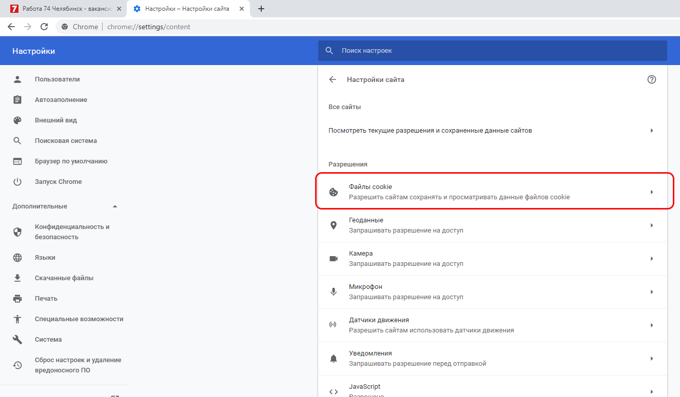Screen dimensions: 680x397
Task: Click the Камера video camera icon
Action: (334, 259)
